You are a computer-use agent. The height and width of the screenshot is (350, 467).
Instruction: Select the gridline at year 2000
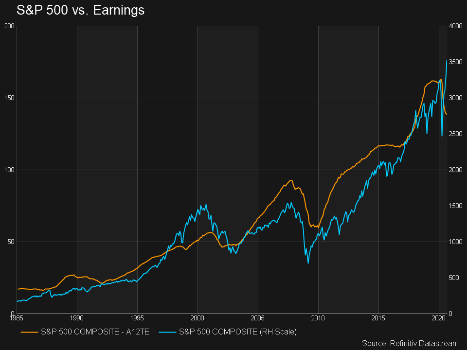(x=198, y=170)
